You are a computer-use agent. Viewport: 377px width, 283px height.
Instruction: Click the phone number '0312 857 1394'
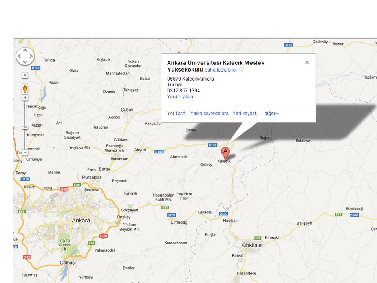tap(183, 91)
